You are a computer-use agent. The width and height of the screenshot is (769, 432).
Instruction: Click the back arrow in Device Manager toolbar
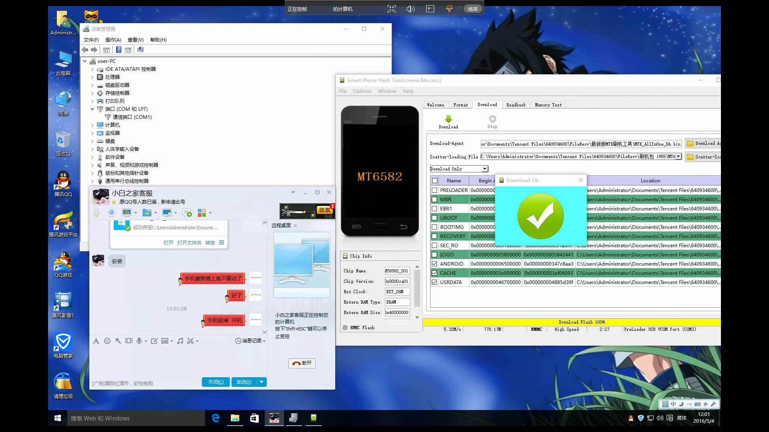pyautogui.click(x=85, y=50)
